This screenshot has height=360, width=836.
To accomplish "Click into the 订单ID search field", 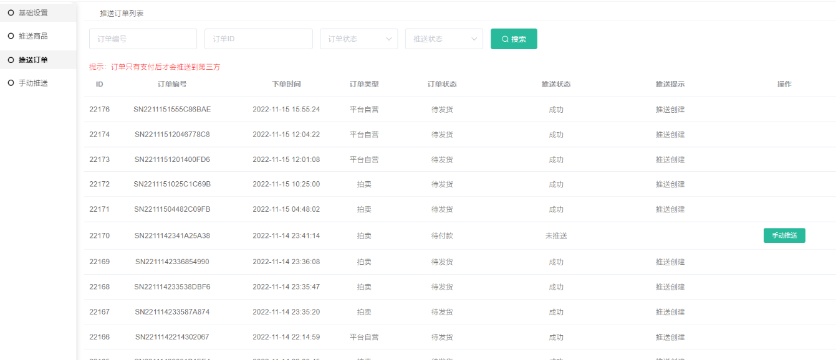I will click(x=258, y=39).
